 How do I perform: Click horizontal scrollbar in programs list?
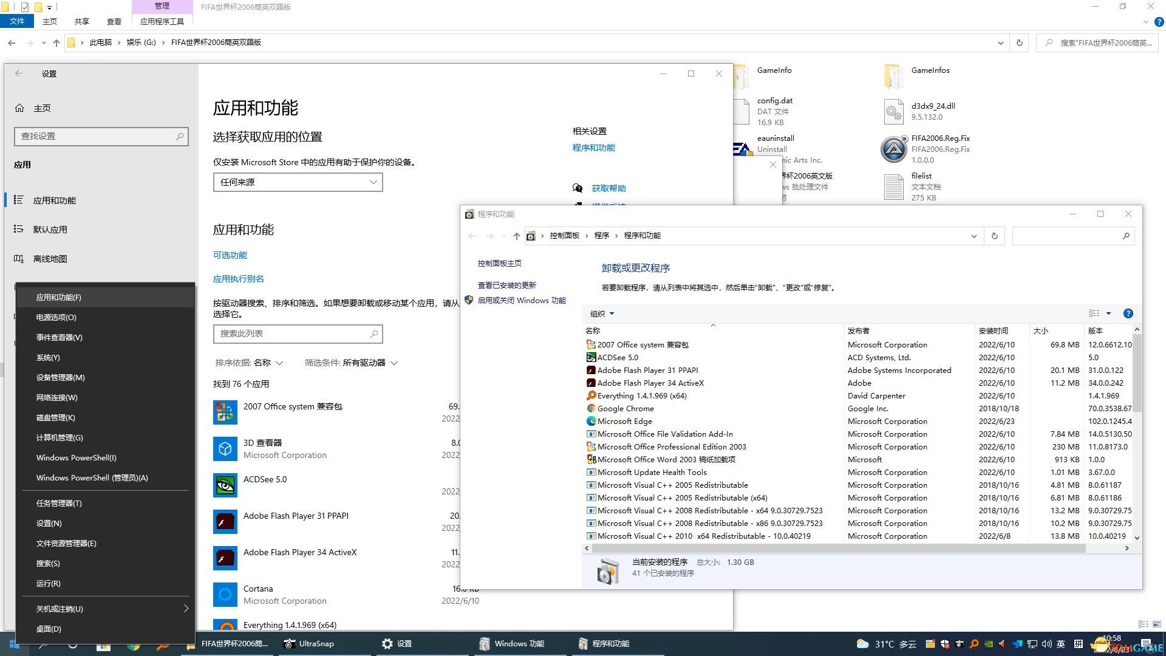coord(838,548)
